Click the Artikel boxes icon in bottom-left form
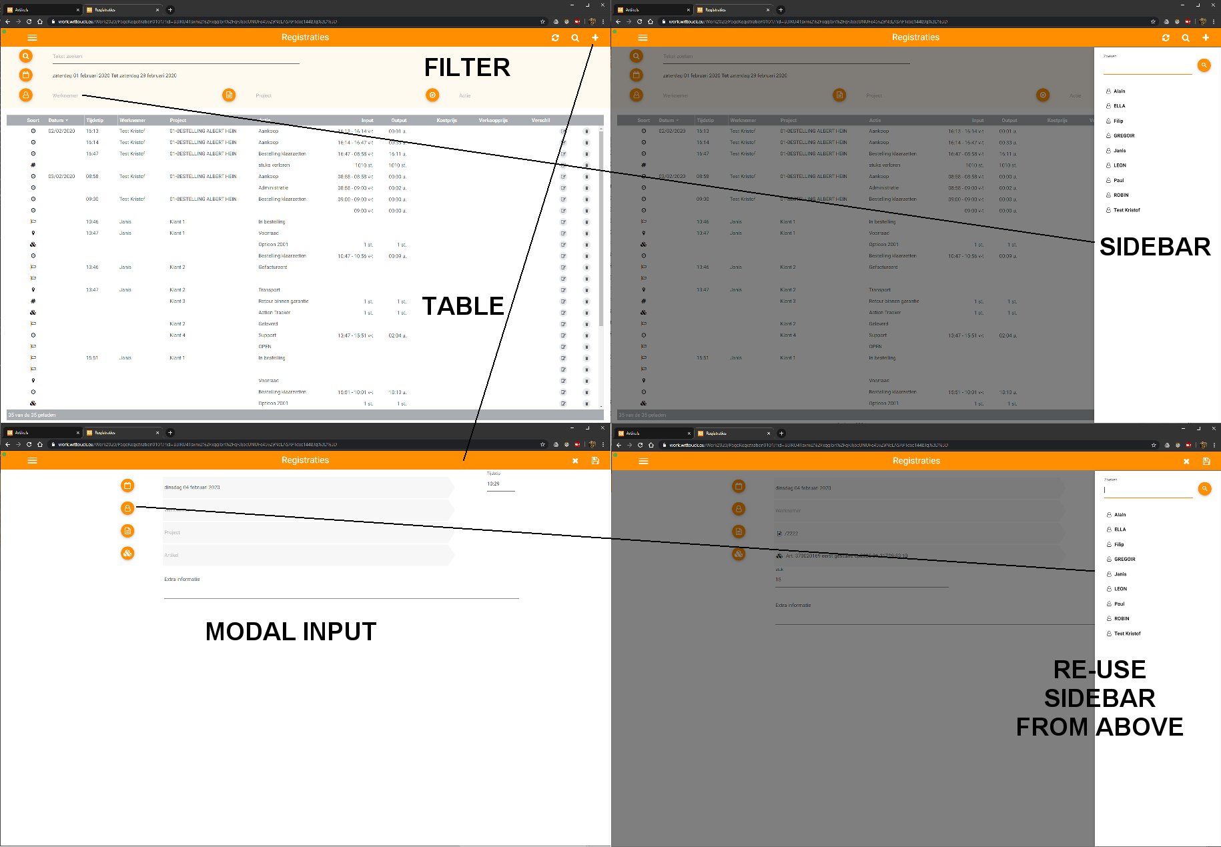This screenshot has width=1221, height=847. tap(127, 554)
